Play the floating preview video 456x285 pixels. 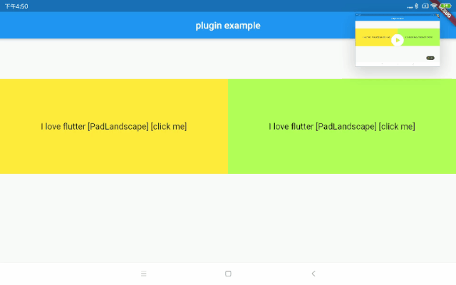pyautogui.click(x=398, y=40)
